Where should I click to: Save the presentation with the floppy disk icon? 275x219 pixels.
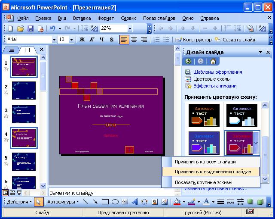coord(31,28)
